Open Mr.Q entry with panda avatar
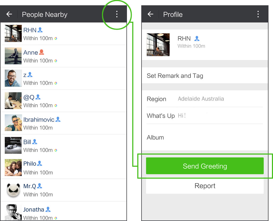273x221 pixels. (x=64, y=190)
